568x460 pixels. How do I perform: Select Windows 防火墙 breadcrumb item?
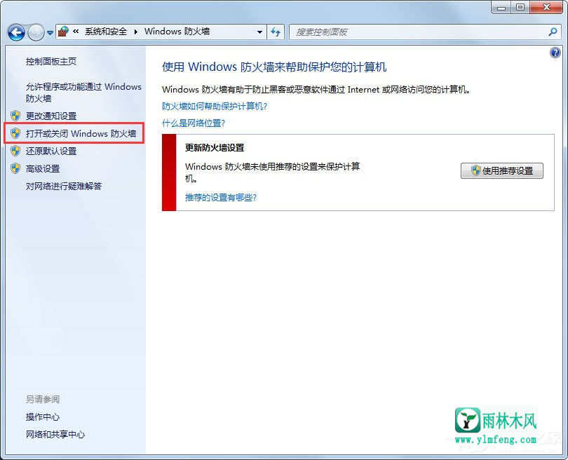pos(177,32)
